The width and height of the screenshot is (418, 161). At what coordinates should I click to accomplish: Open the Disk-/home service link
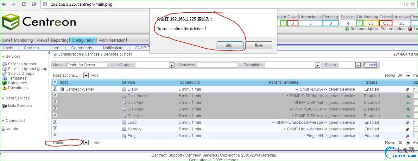coord(138,96)
